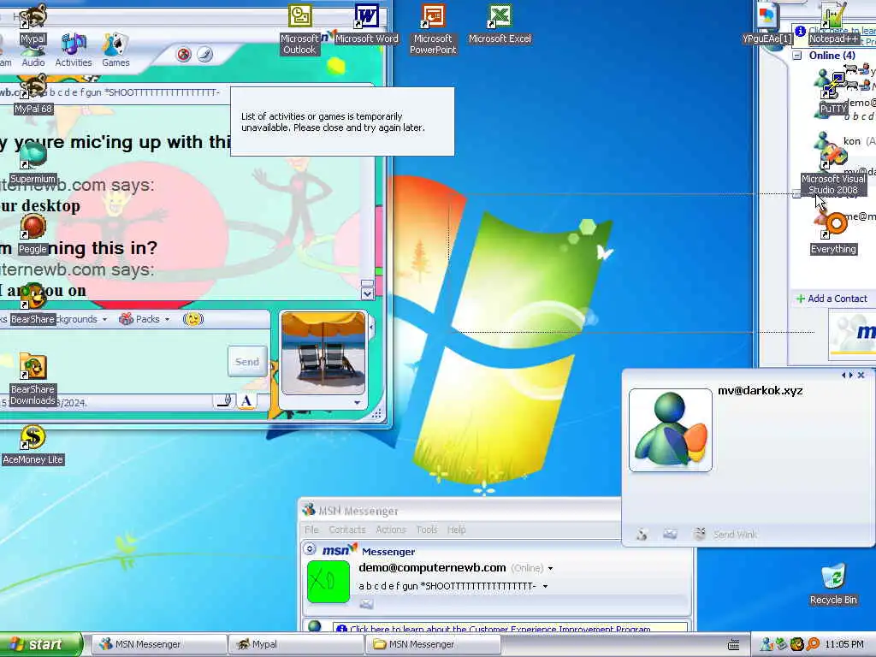Collapse the Online (4) contact group
This screenshot has height=657, width=876.
[797, 56]
